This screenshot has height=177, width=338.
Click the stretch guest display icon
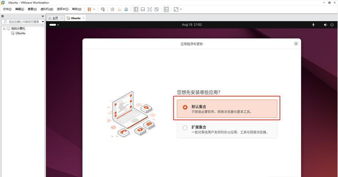(x=176, y=9)
